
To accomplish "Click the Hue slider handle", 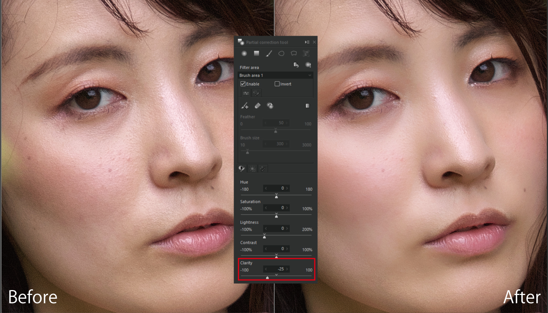I will pyautogui.click(x=276, y=197).
